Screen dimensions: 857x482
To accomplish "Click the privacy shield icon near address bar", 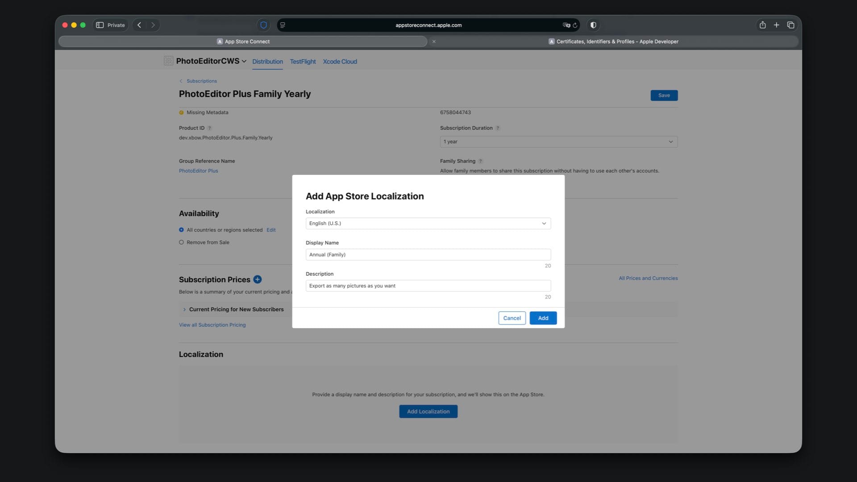I will coord(263,25).
